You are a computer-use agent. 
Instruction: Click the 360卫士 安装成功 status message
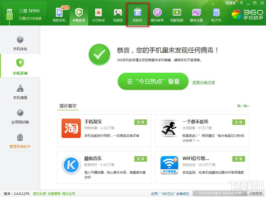click(170, 194)
